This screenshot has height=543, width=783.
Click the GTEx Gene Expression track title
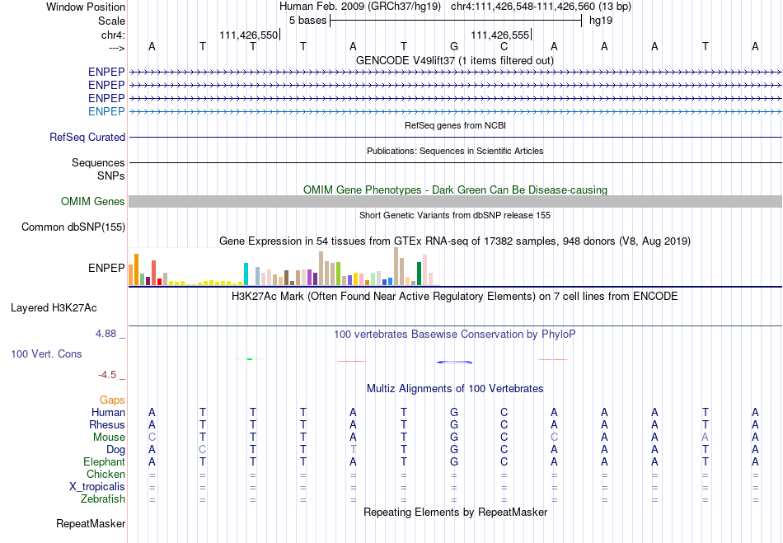(455, 241)
